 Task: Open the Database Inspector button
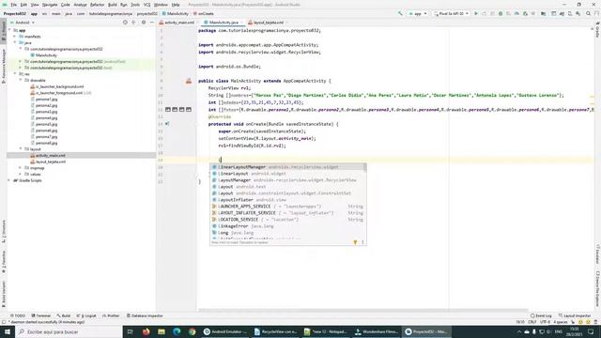pos(145,315)
